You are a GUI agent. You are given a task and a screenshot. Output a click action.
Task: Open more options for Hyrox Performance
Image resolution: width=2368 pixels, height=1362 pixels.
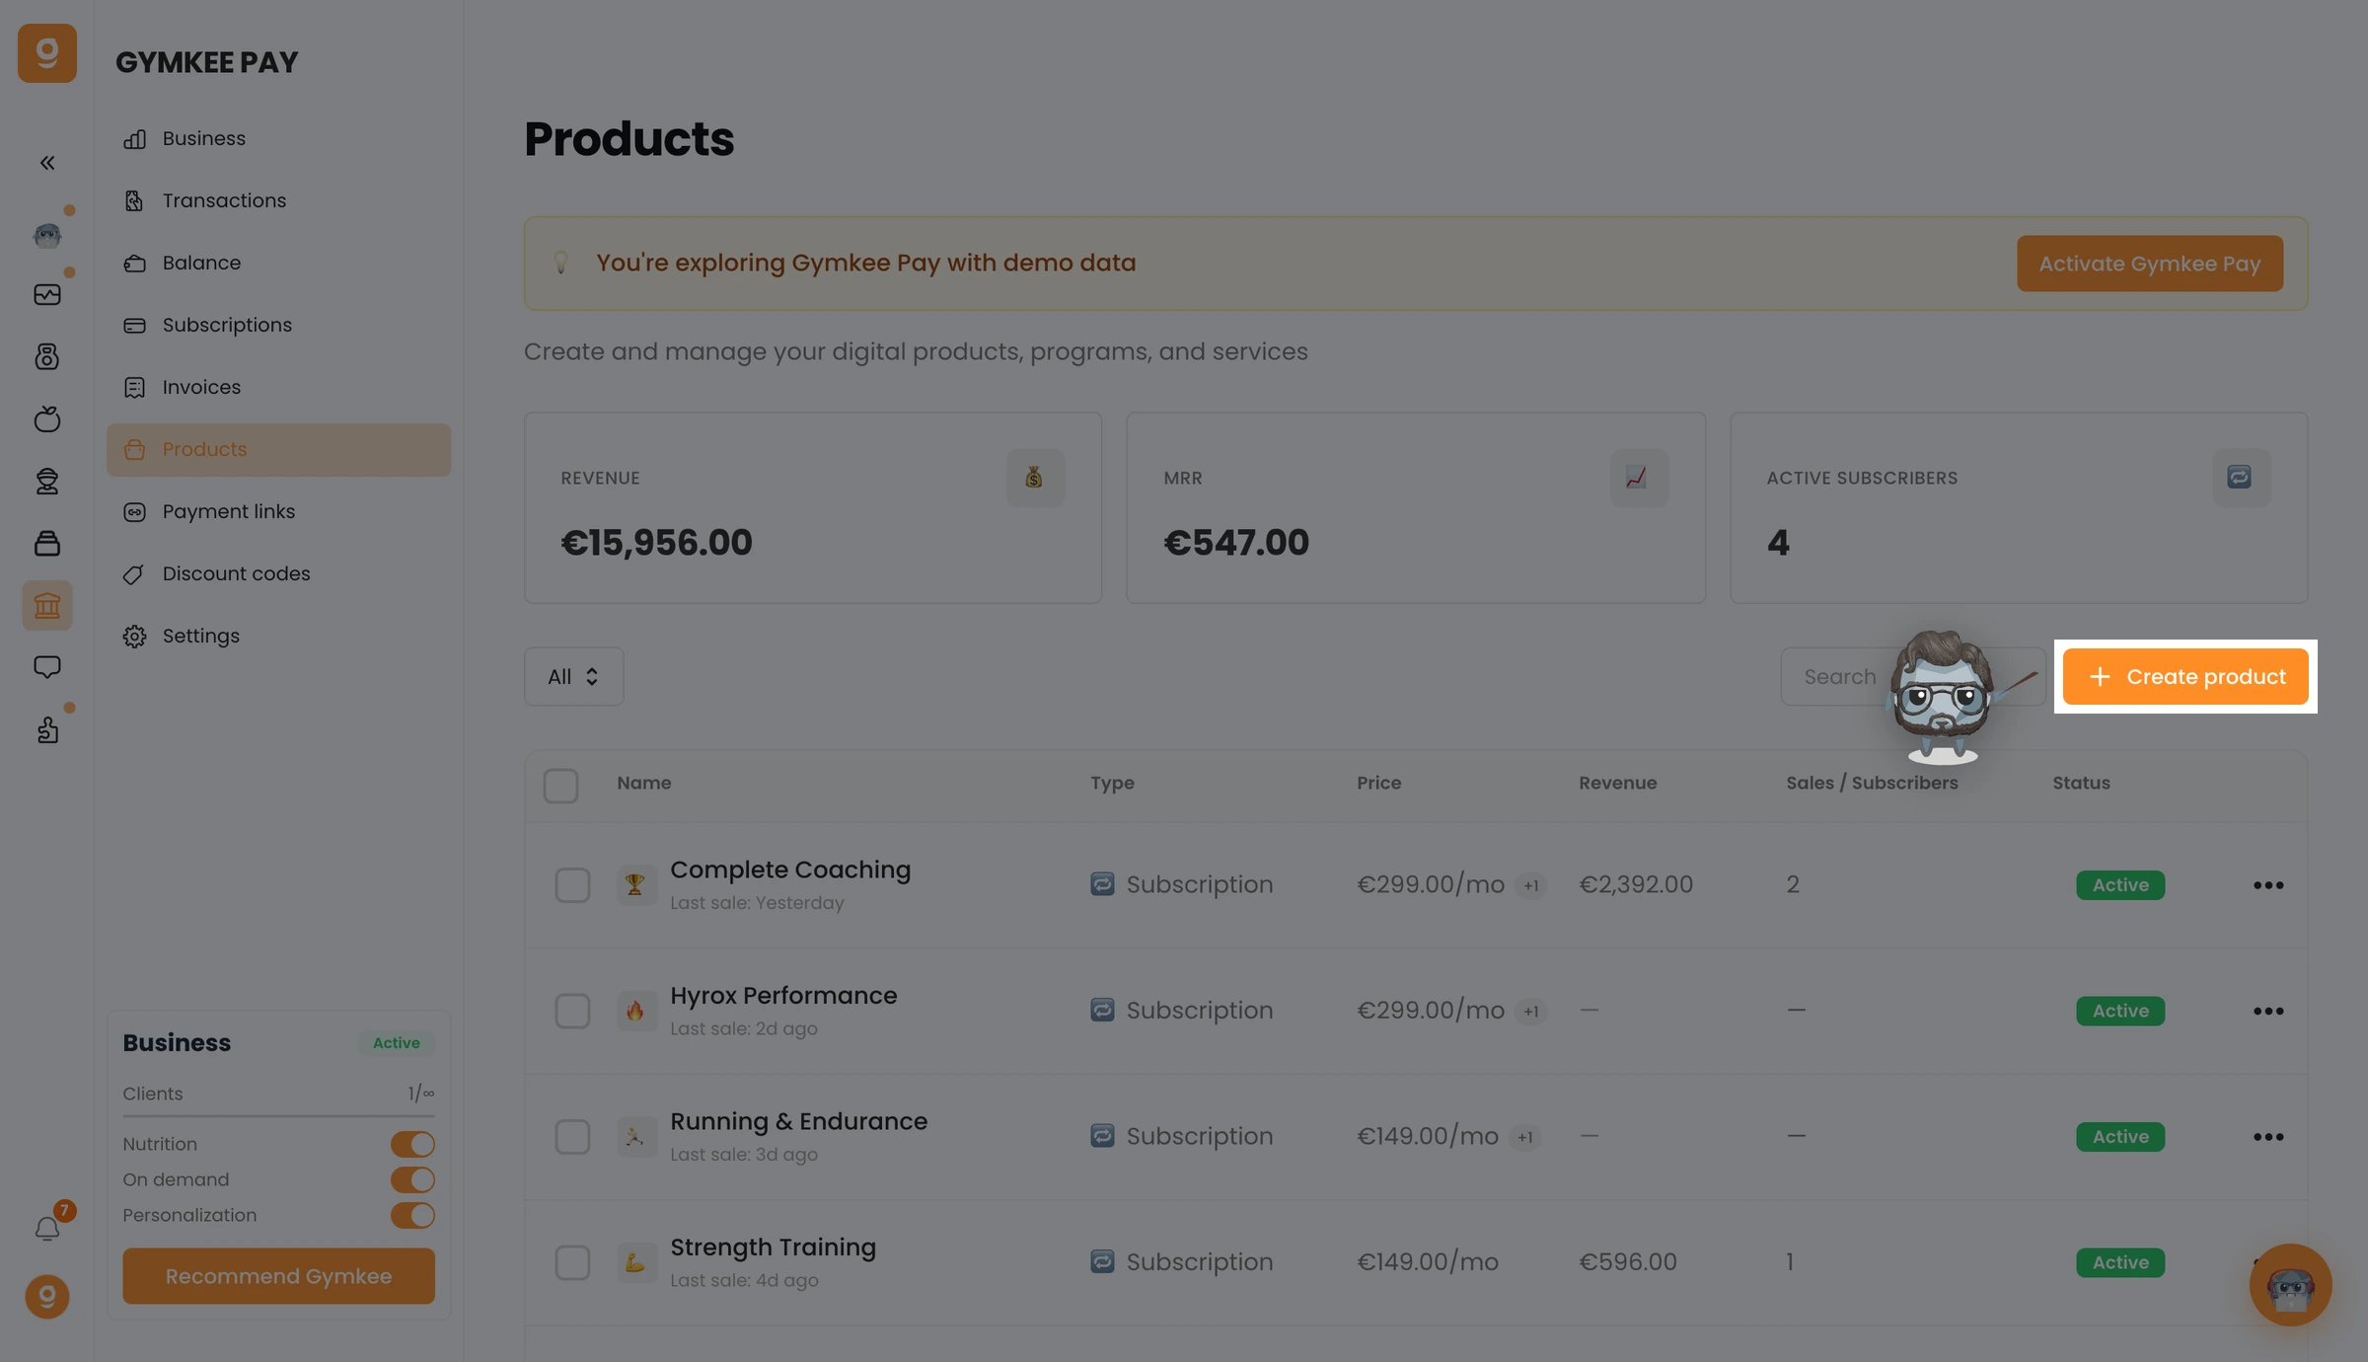(x=2268, y=1012)
